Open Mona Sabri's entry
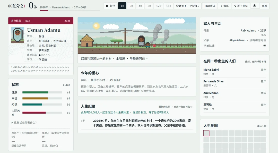The width and height of the screenshot is (278, 153). click(234, 71)
